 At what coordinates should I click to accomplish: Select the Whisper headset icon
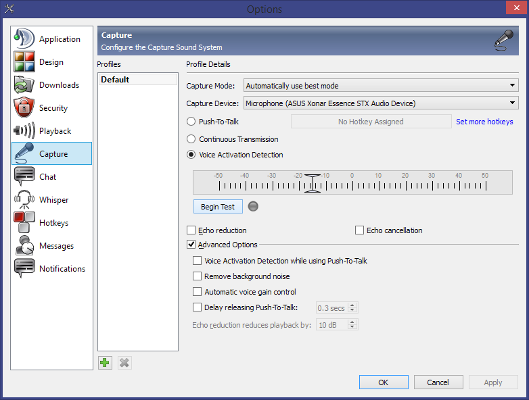24,200
